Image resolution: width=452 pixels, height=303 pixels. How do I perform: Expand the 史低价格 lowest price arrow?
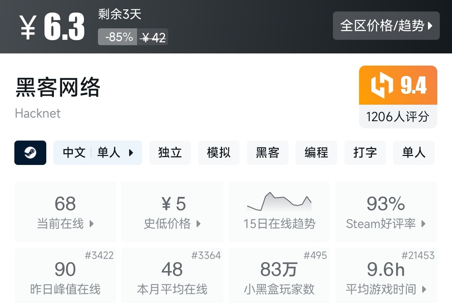click(x=198, y=224)
